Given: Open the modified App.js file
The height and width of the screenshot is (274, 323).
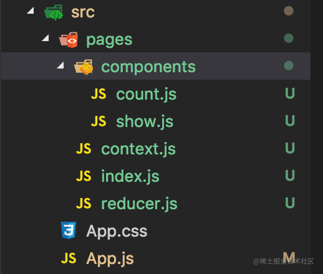Looking at the screenshot, I should (110, 259).
